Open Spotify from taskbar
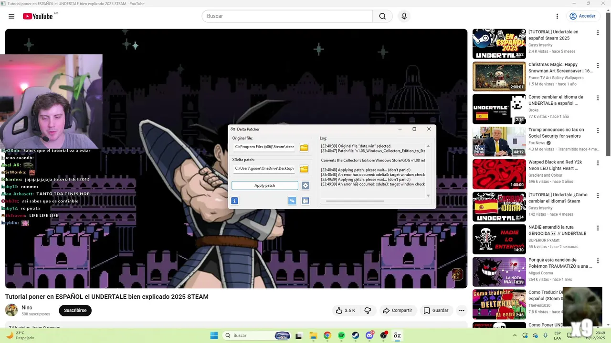The height and width of the screenshot is (343, 611). point(341,335)
